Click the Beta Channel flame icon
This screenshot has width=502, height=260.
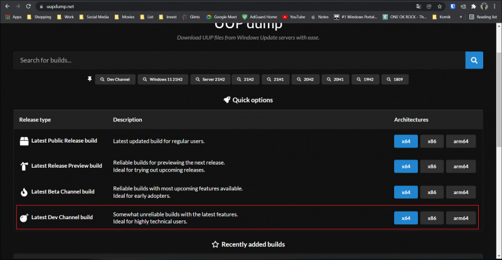point(24,192)
